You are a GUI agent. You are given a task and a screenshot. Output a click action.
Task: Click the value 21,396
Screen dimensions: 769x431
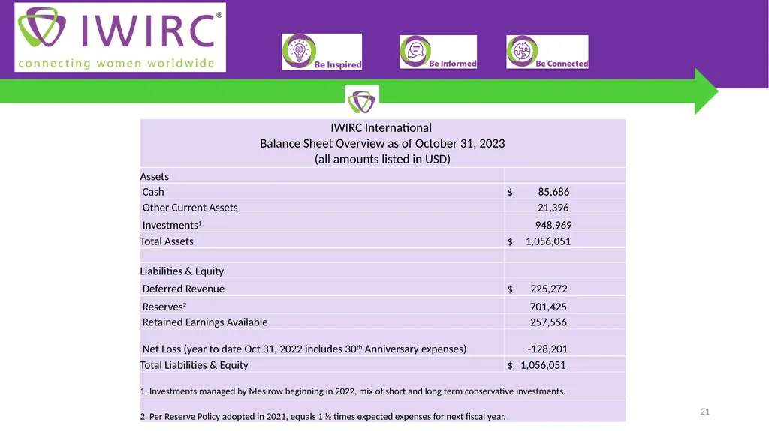point(553,208)
